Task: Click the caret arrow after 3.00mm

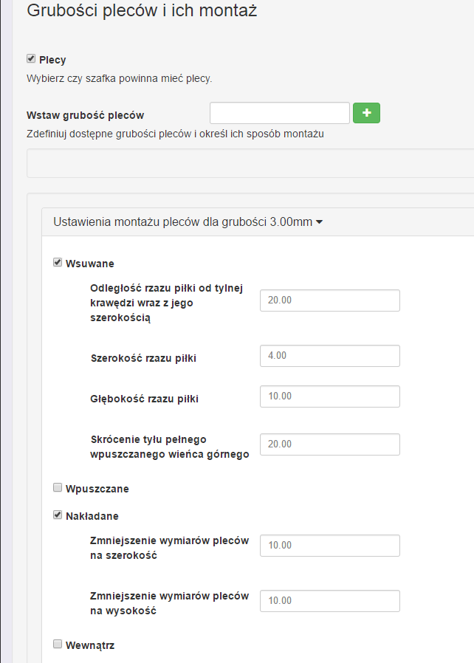Action: [319, 221]
